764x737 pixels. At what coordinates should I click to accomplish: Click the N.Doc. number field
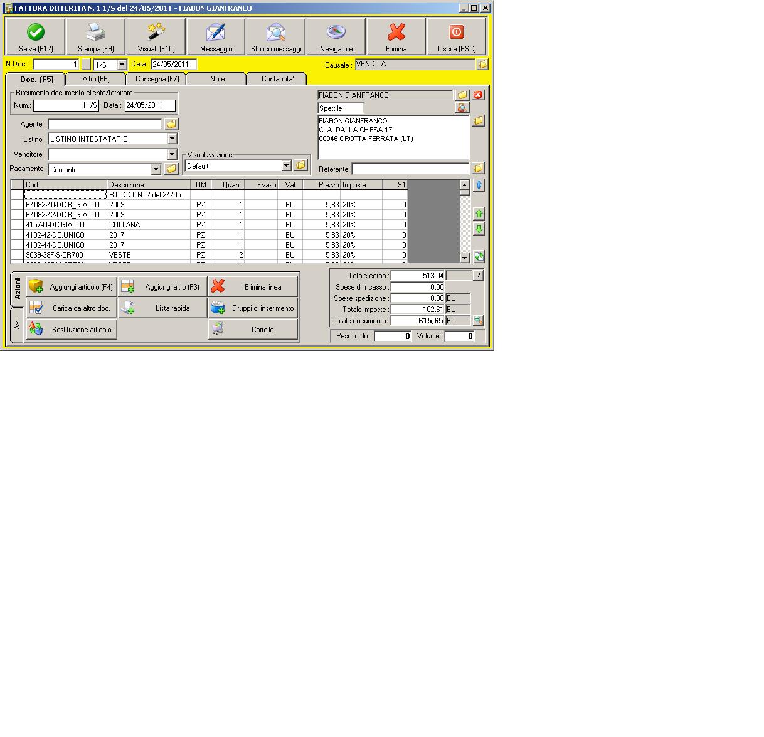56,64
